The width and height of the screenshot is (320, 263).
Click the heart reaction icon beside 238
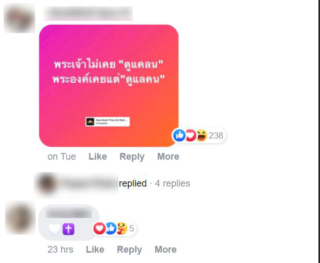pos(191,135)
